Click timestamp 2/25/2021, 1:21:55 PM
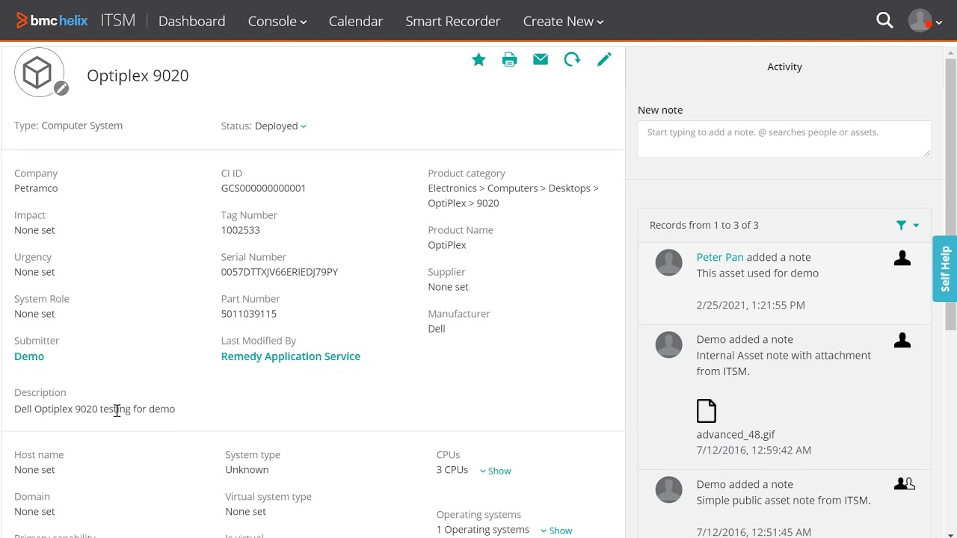 tap(751, 305)
